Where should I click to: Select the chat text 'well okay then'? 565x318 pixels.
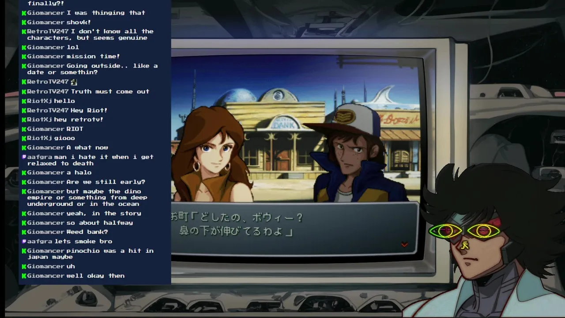[x=95, y=276]
